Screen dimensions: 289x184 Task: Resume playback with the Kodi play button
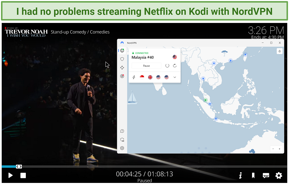pos(10,175)
